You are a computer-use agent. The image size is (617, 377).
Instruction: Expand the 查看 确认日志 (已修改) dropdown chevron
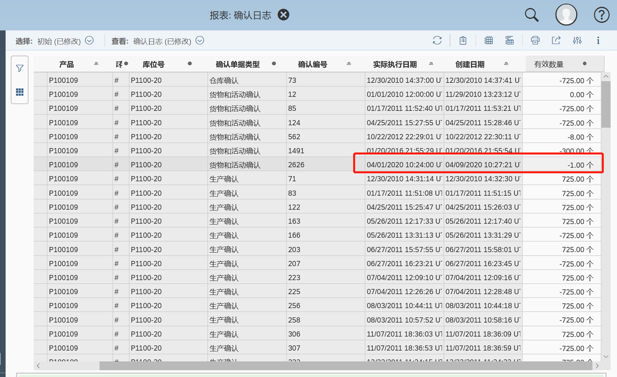200,40
